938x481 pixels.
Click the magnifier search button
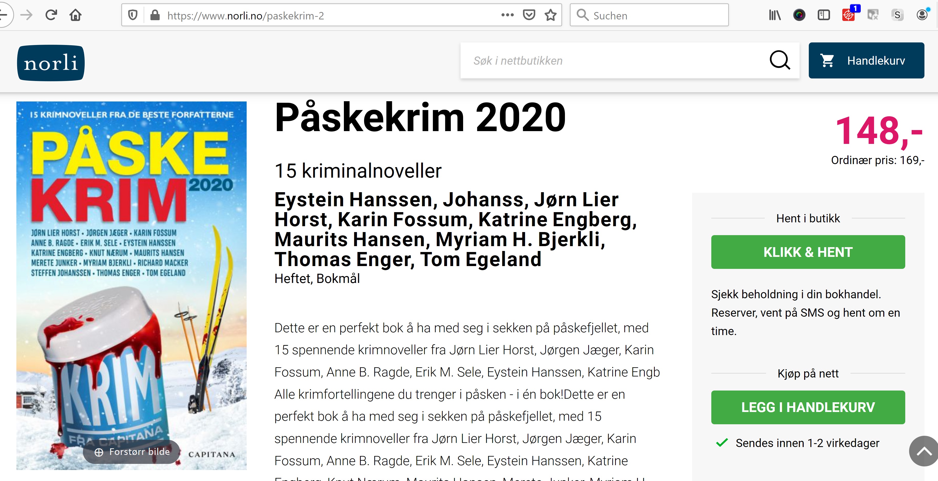780,60
